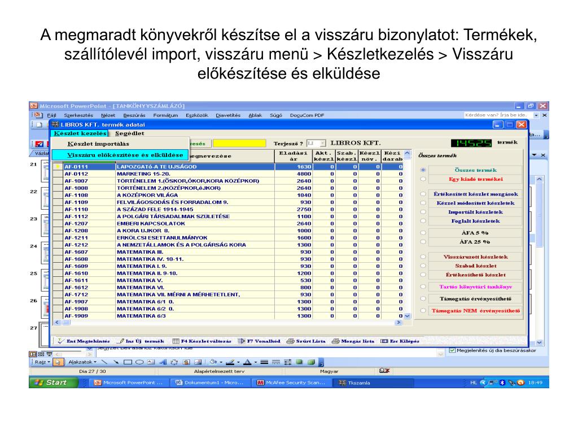Select the arrow pointer tool in drawing toolbar

[x=58, y=362]
